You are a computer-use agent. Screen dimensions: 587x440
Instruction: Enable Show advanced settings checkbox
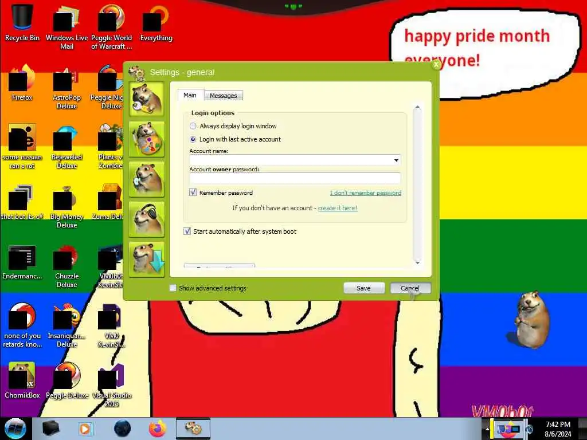173,288
